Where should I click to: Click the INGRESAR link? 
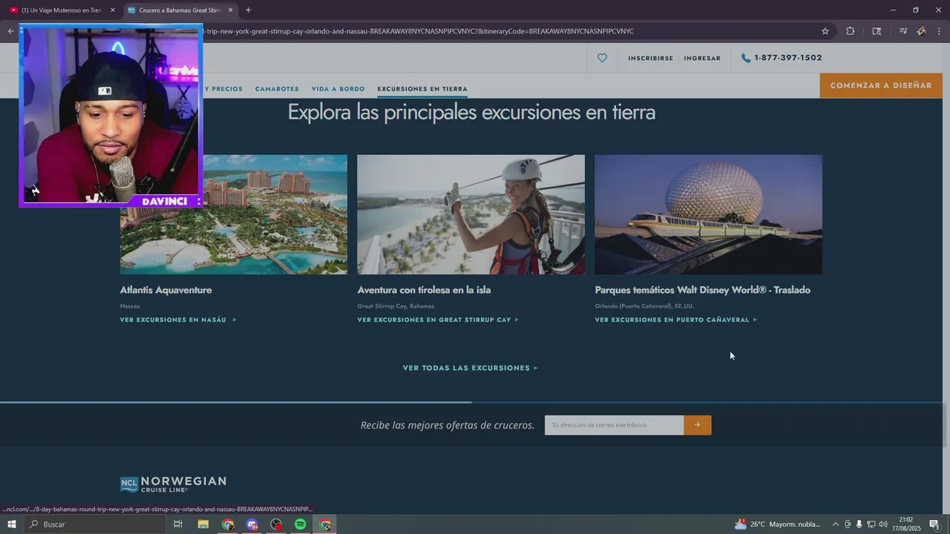(702, 58)
